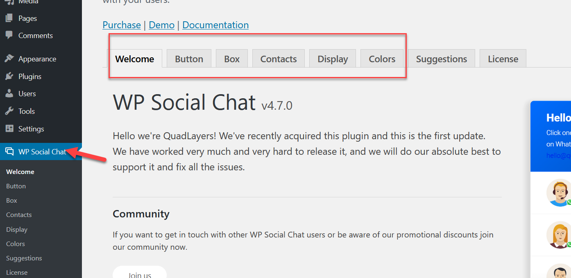The image size is (571, 278).
Task: Click the WP Social Chat bubbles icon
Action: (x=9, y=151)
